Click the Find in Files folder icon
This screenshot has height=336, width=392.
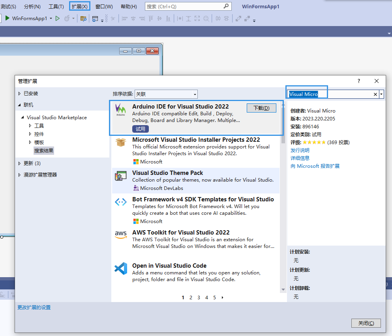coord(84,19)
